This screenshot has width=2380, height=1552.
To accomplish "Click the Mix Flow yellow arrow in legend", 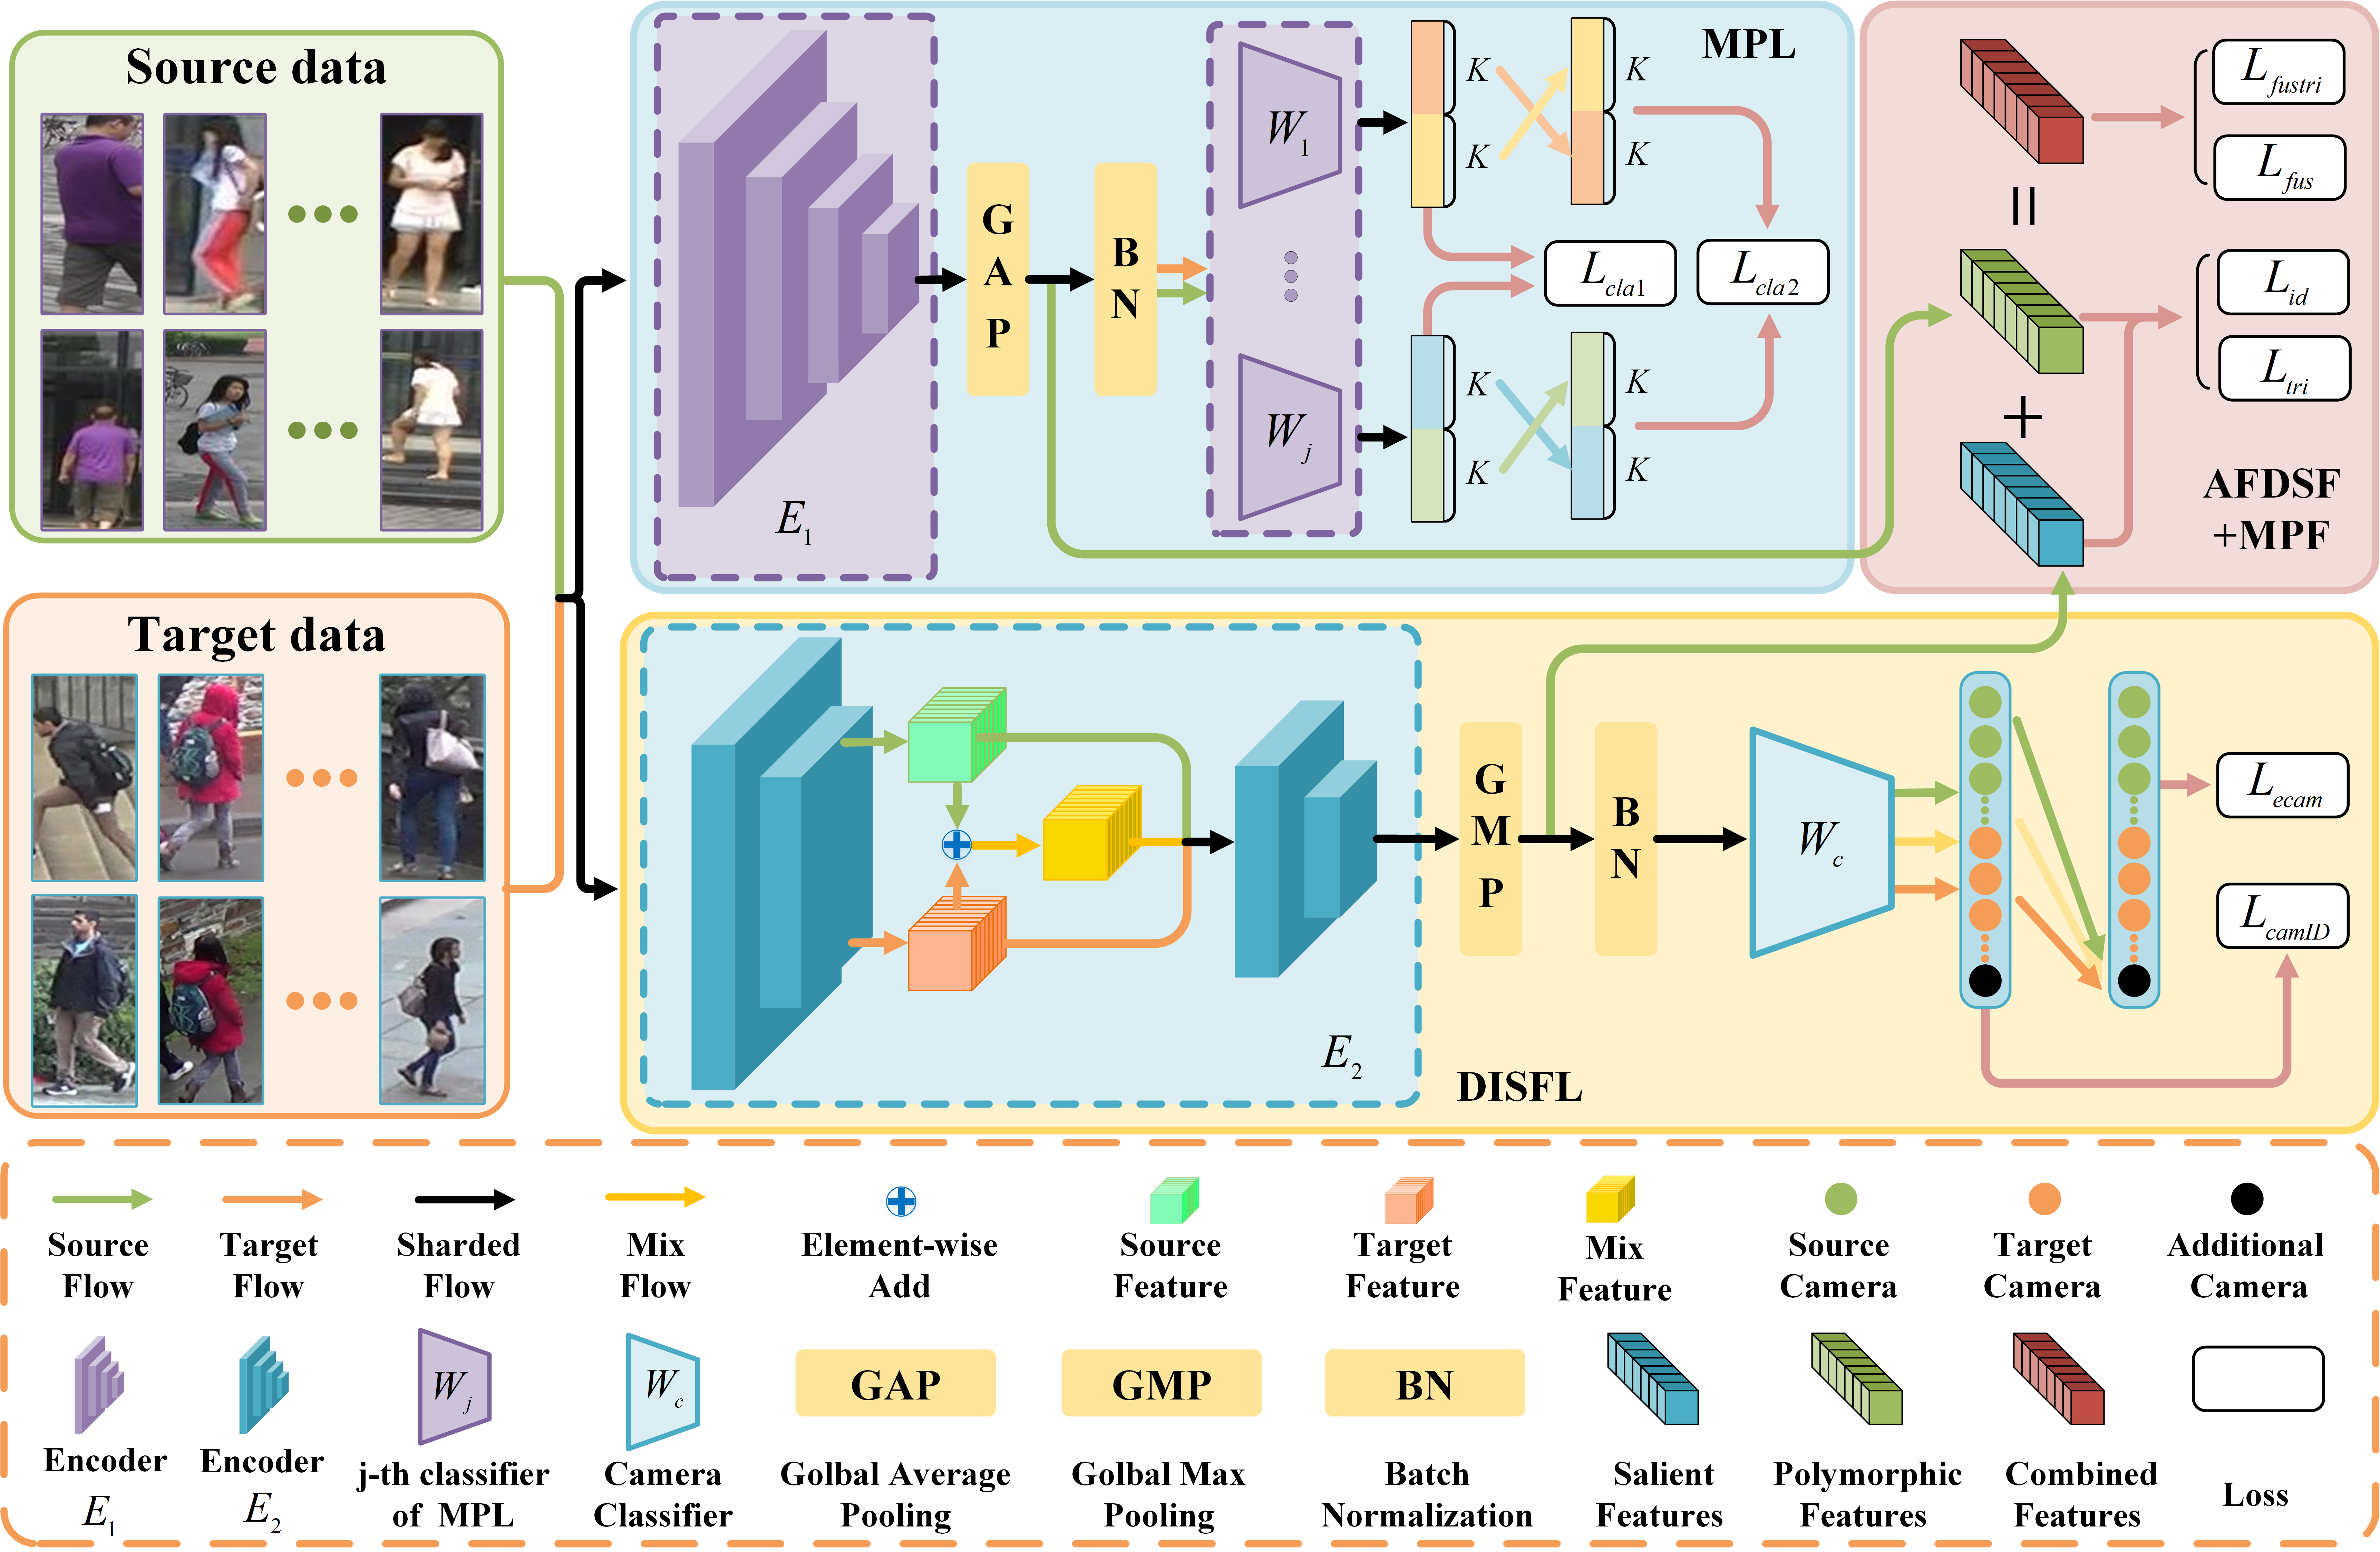I will (x=655, y=1196).
